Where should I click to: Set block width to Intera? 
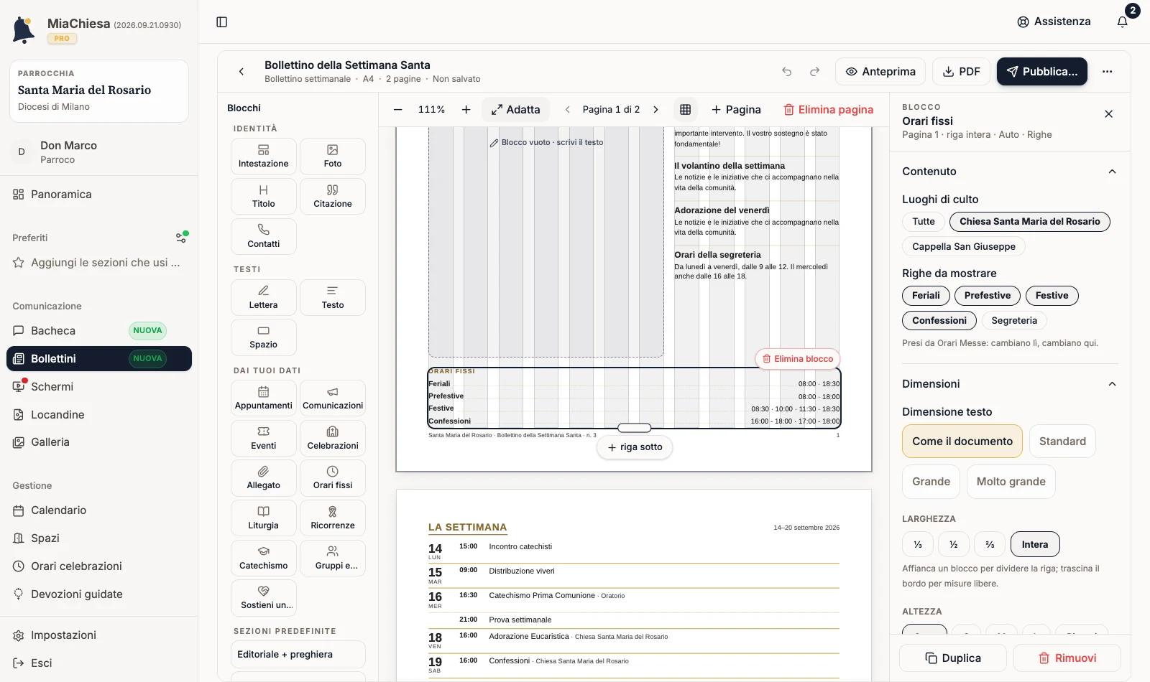[x=1035, y=545]
